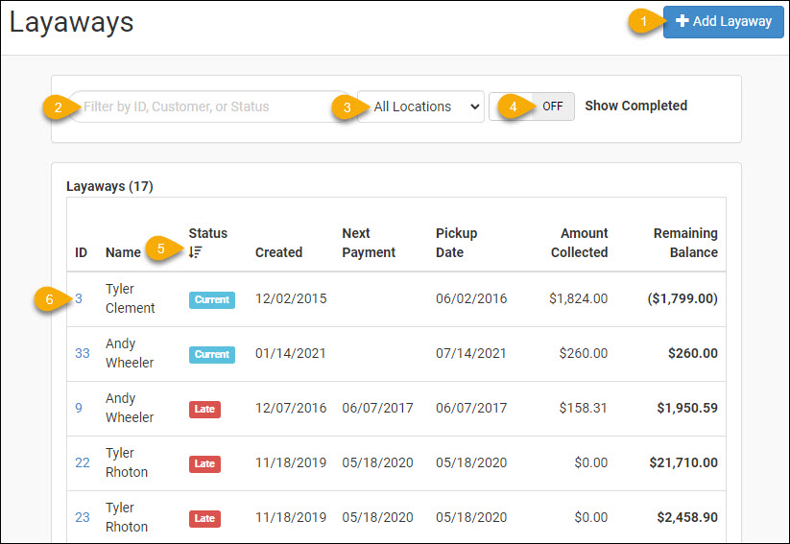Open layaway ID 3 link

tap(79, 298)
